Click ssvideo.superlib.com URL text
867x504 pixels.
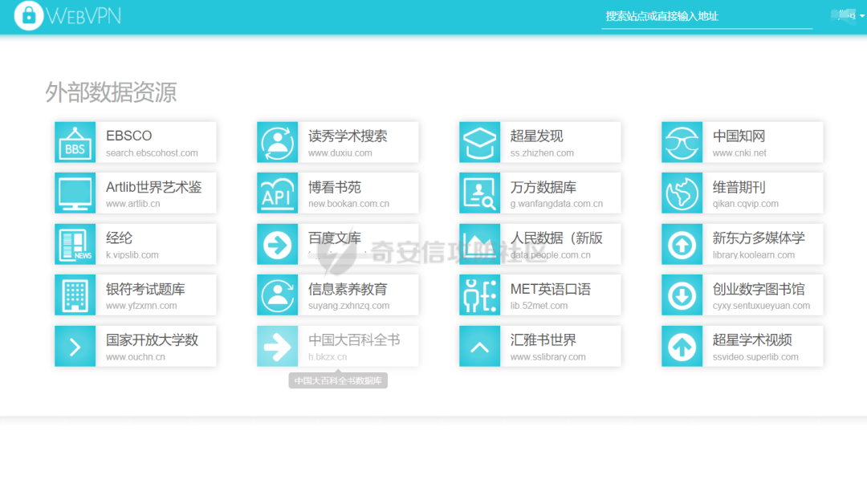755,357
